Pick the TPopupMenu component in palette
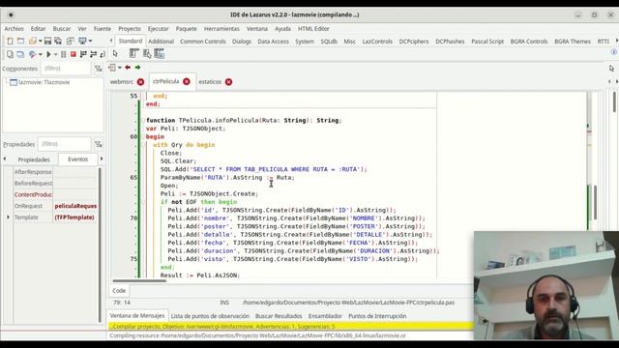The height and width of the screenshot is (348, 619). 147,54
